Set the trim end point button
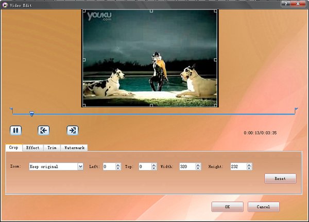Image resolution: width=309 pixels, height=222 pixels. pyautogui.click(x=73, y=130)
